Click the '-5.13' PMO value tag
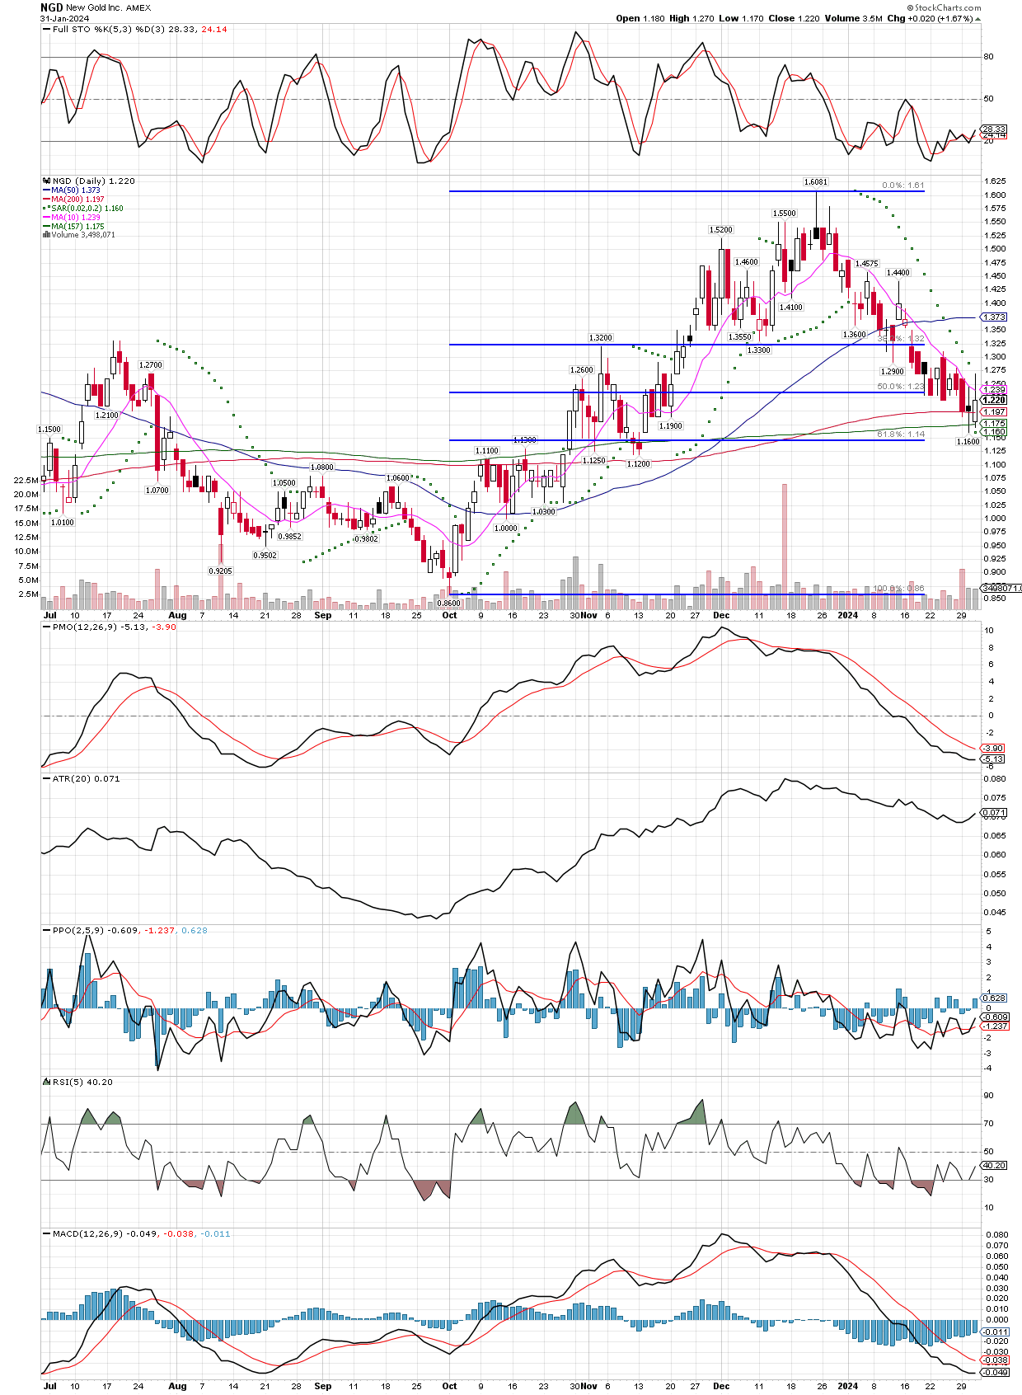Viewport: 1022px width, 1395px height. (993, 759)
